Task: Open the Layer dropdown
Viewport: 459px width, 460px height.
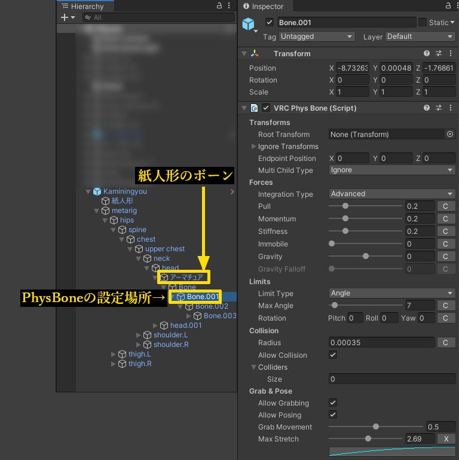Action: [x=420, y=36]
